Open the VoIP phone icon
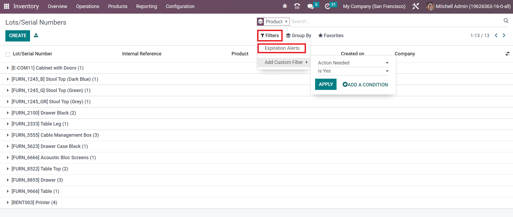 pyautogui.click(x=297, y=6)
